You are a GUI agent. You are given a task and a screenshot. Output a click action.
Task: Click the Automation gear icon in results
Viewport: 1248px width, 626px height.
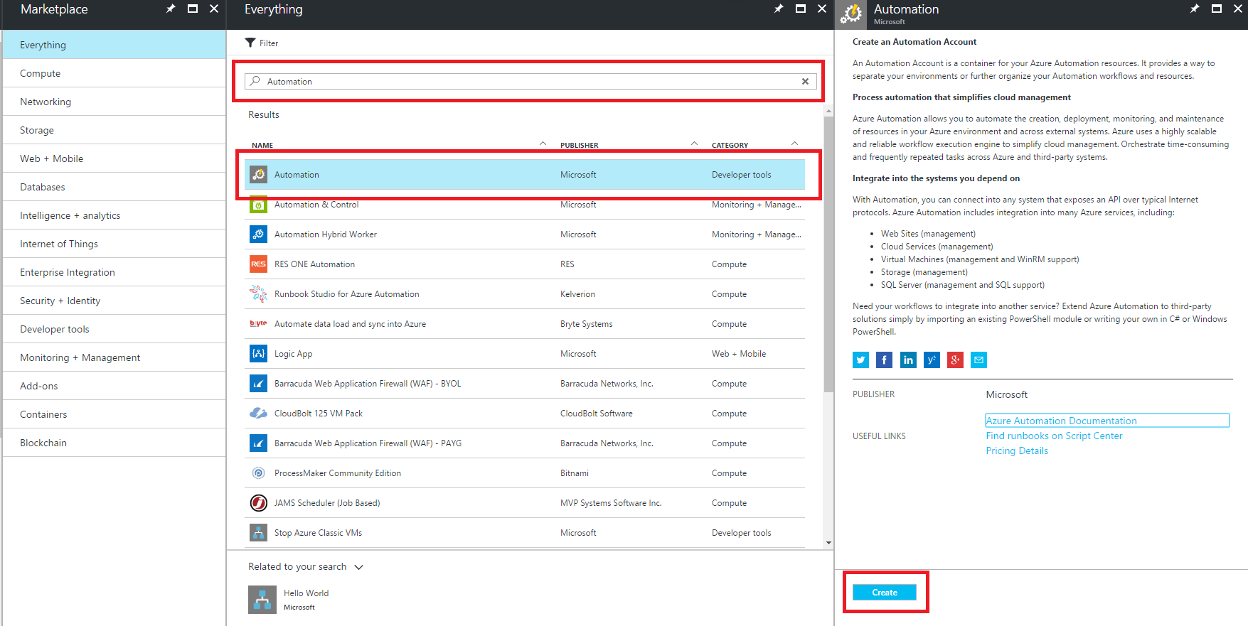point(259,174)
